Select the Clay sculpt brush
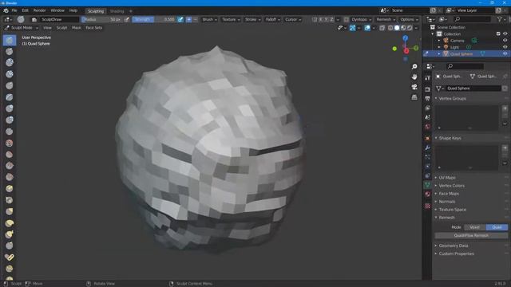Viewport: 511px width, 287px height. 10,63
